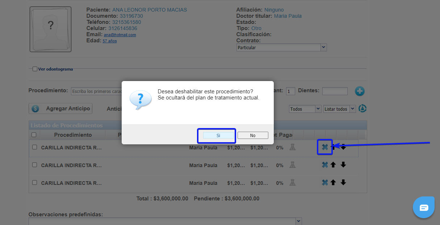The image size is (440, 225).
Task: Open the chat bubble widget
Action: click(x=424, y=207)
